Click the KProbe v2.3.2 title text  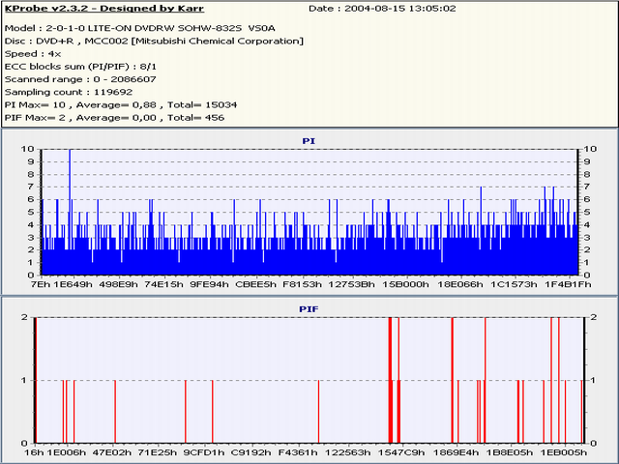pyautogui.click(x=104, y=9)
